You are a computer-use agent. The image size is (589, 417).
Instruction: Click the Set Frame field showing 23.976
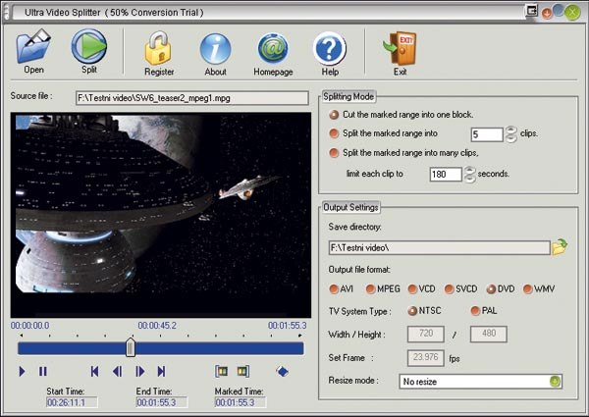426,358
